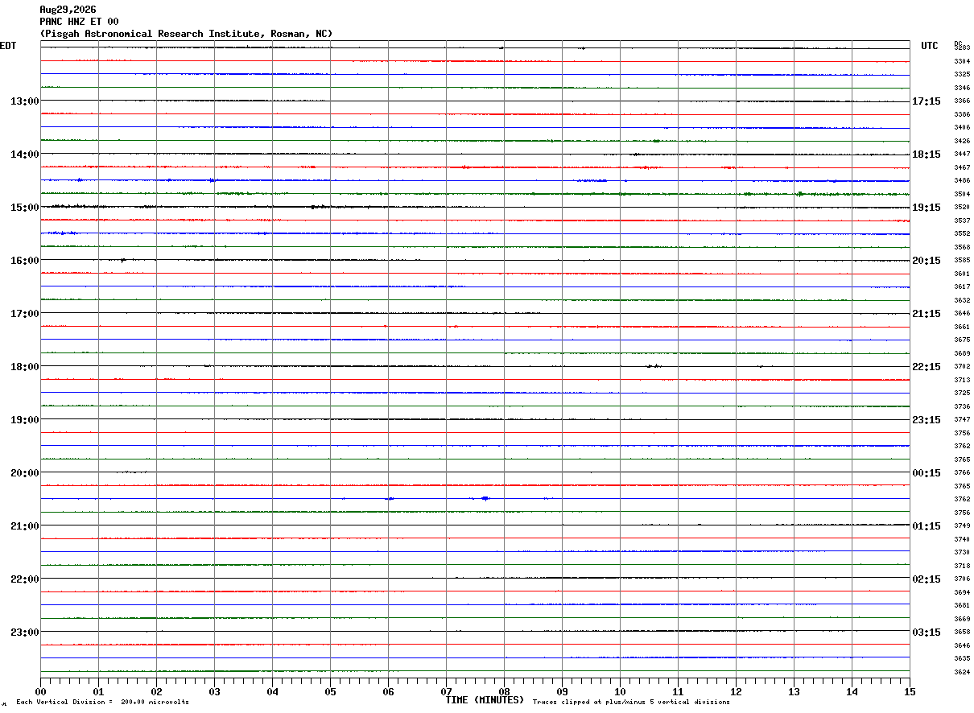
Task: Click the DC offset value 3624
Action: click(x=962, y=672)
